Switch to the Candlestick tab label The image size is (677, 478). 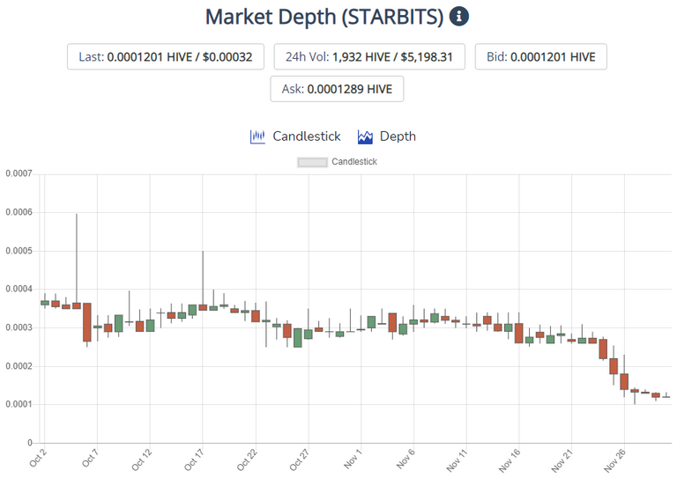point(307,136)
